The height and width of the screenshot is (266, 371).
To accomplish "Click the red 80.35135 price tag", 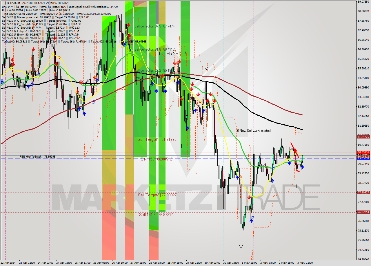I will coord(363,152).
